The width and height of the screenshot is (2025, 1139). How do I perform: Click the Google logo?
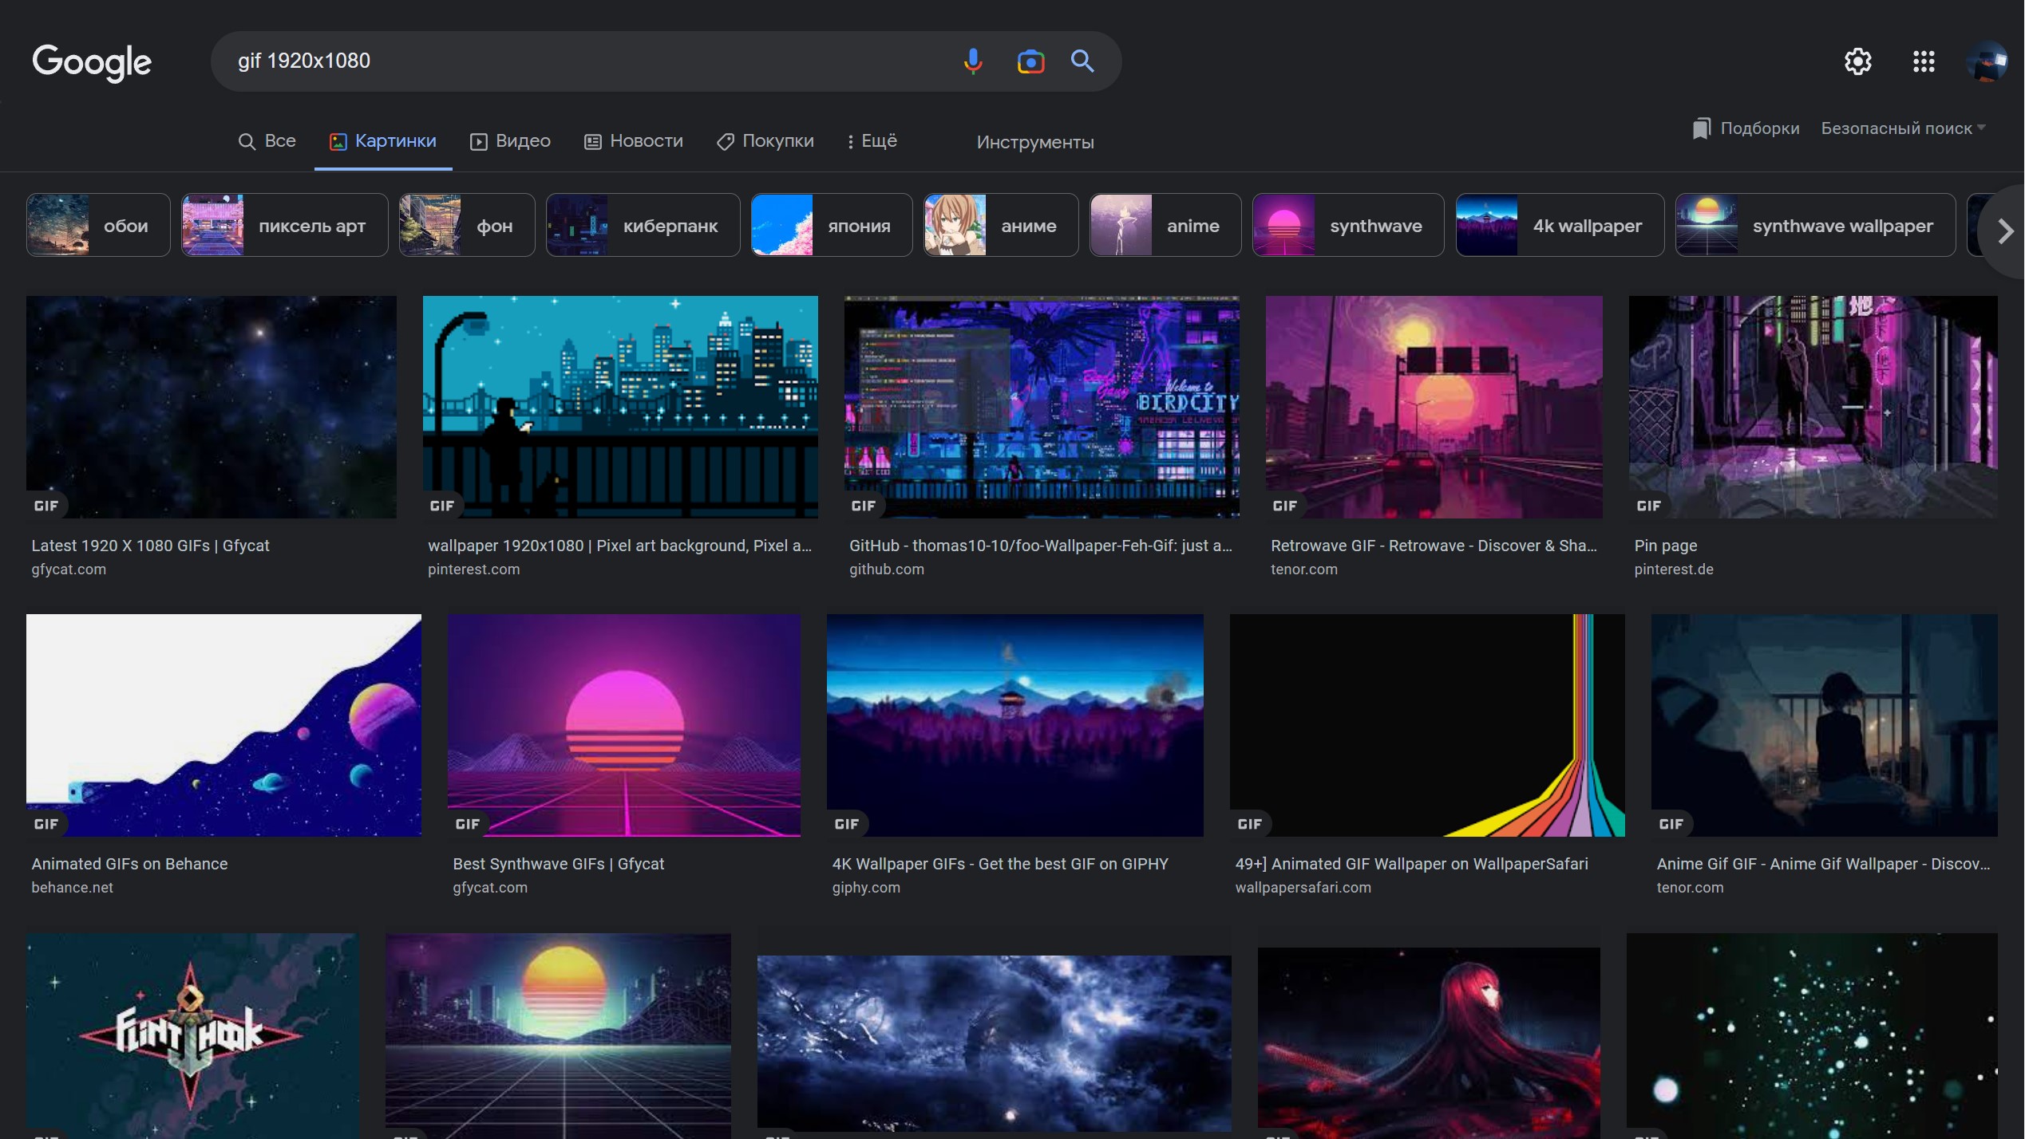(92, 62)
